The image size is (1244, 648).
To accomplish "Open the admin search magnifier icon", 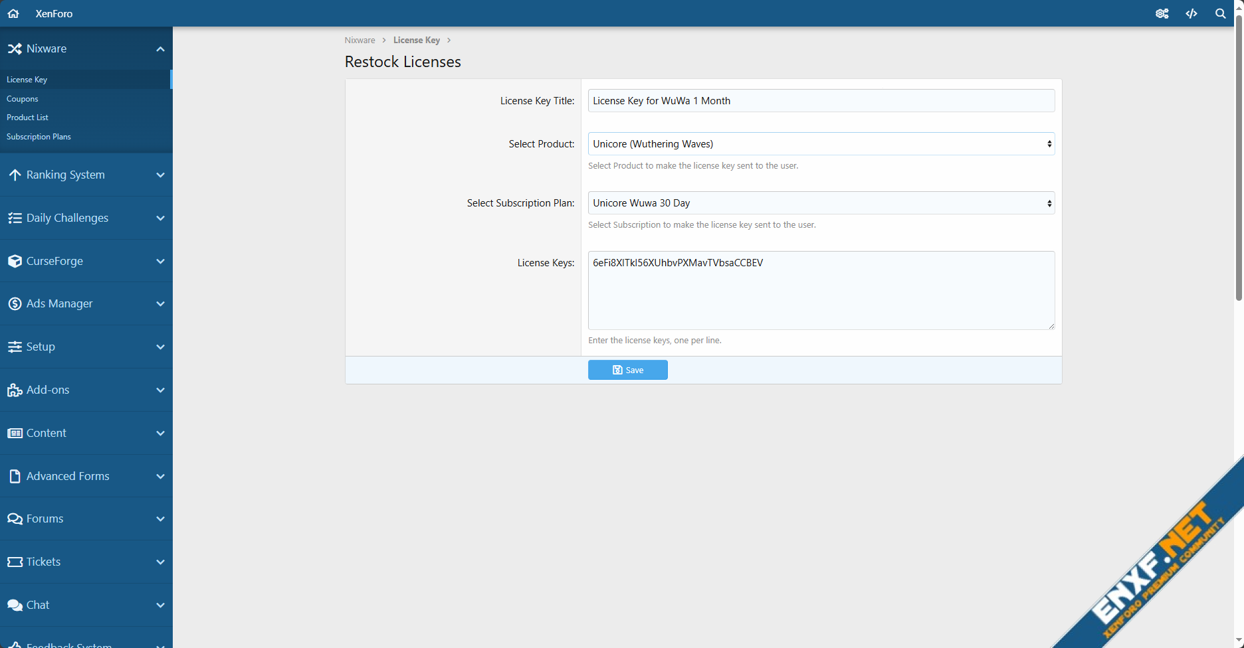I will (1221, 13).
